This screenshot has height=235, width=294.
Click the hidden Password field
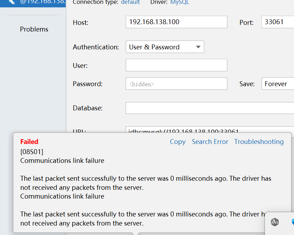(x=176, y=84)
